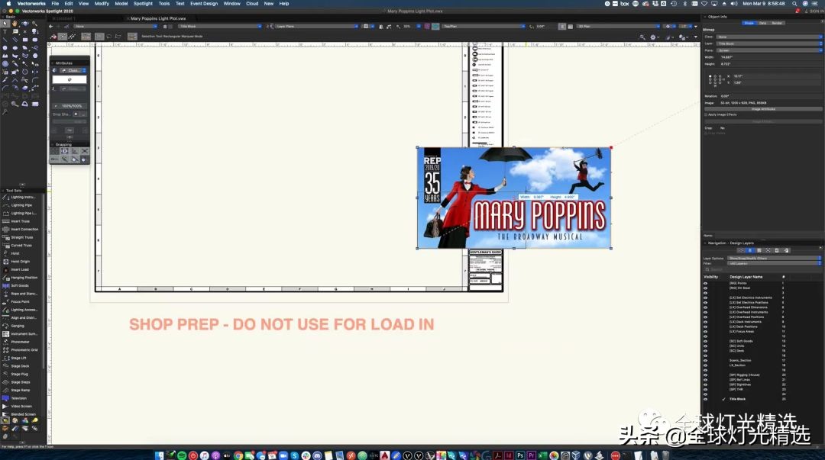Hide the Title Block layer eye

coord(706,399)
